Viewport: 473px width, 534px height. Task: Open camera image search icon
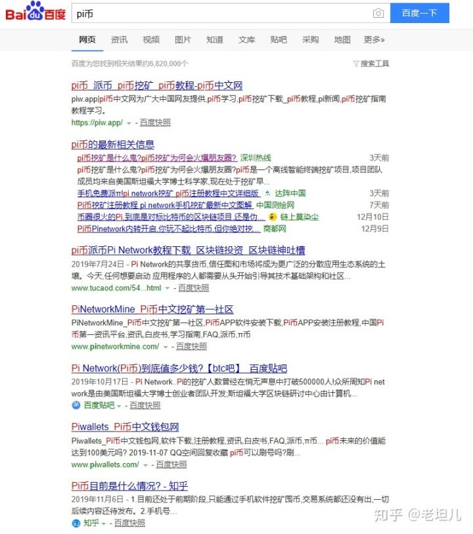pos(378,13)
